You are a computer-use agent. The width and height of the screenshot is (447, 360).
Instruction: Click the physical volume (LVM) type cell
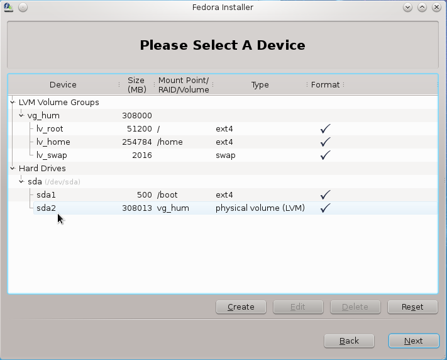coord(260,208)
